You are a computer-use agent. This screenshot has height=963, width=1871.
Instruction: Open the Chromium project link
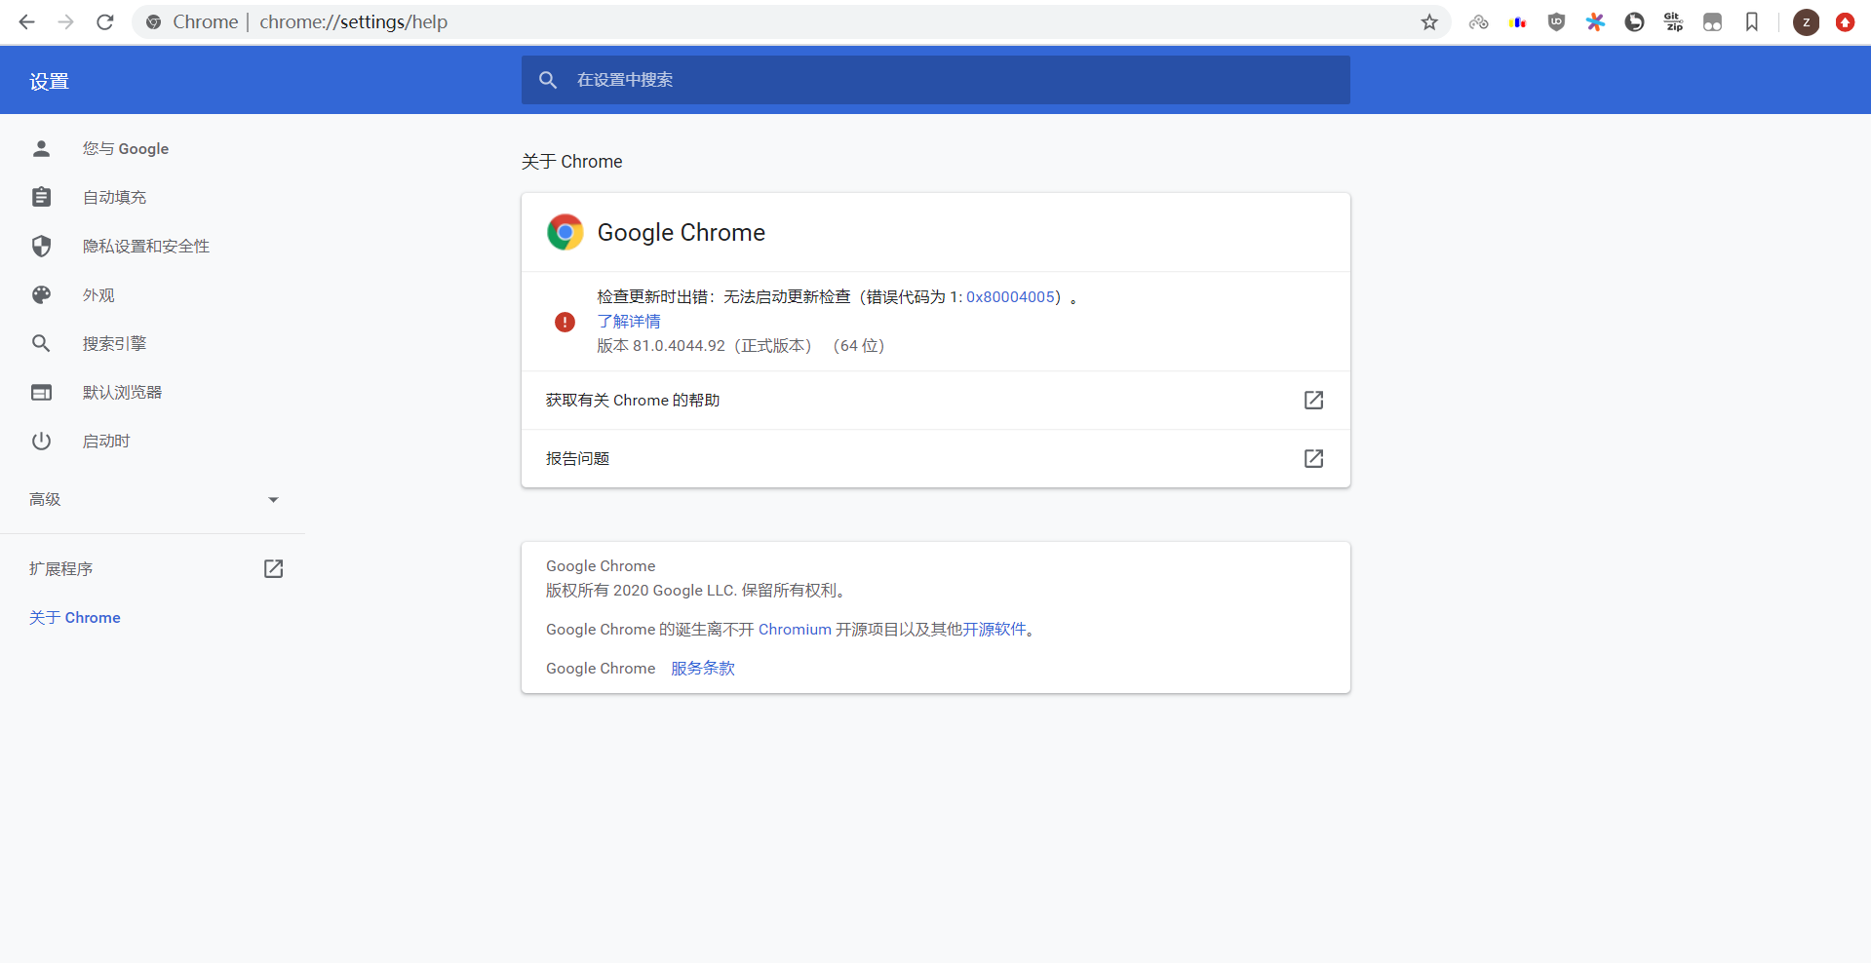pyautogui.click(x=795, y=629)
